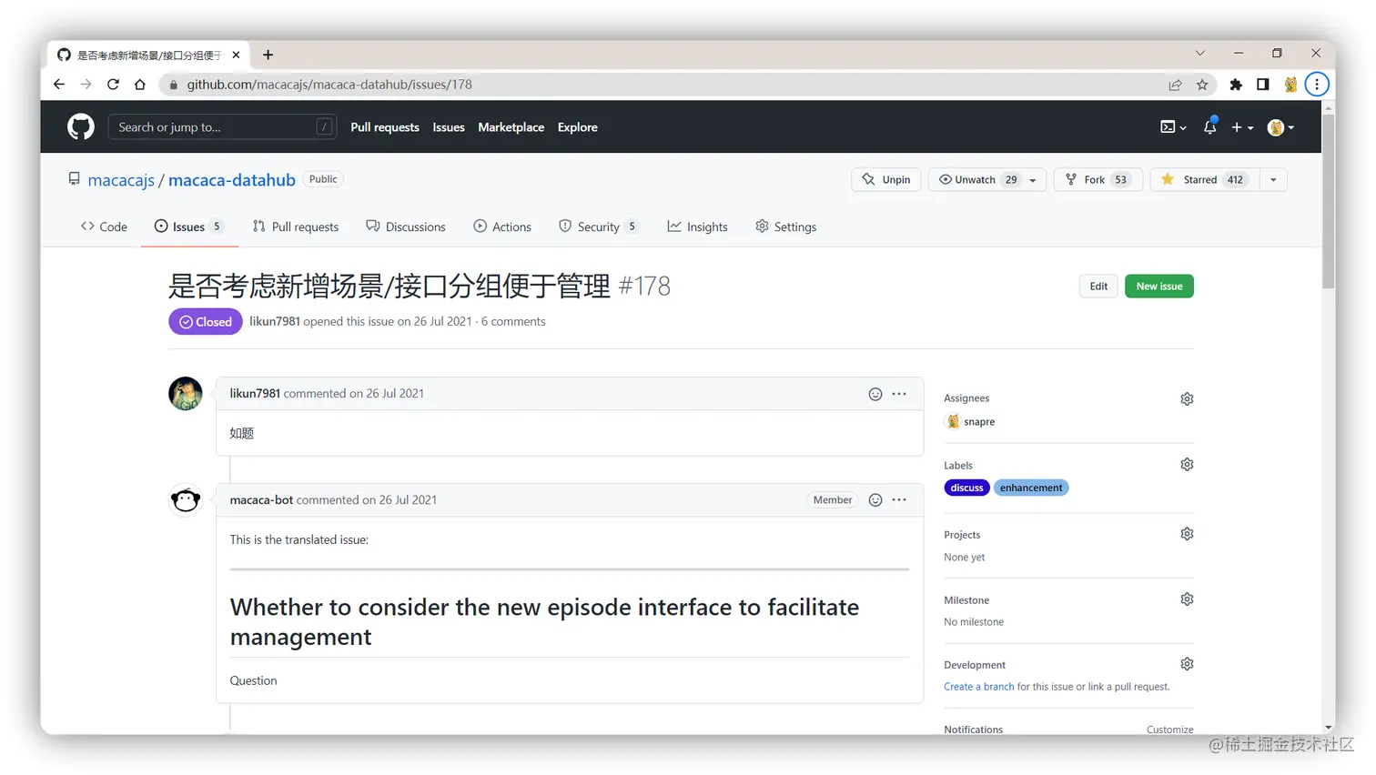The height and width of the screenshot is (775, 1376).
Task: Open the user avatar menu
Action: click(x=1280, y=127)
